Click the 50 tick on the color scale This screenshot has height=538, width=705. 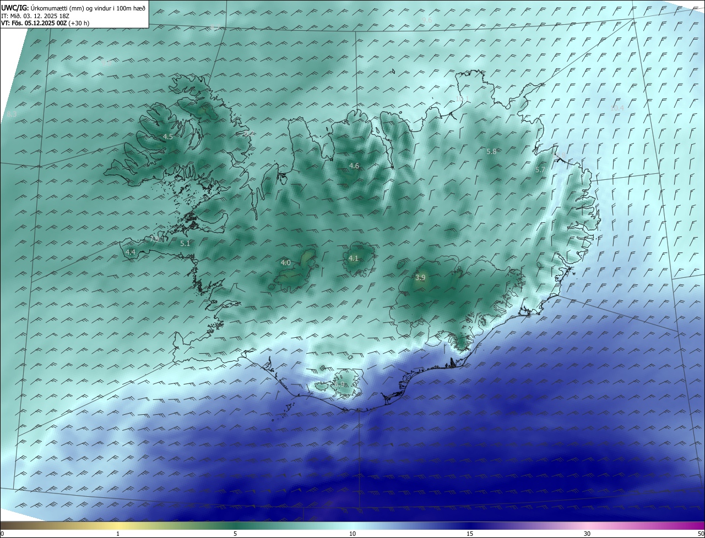tap(701, 534)
